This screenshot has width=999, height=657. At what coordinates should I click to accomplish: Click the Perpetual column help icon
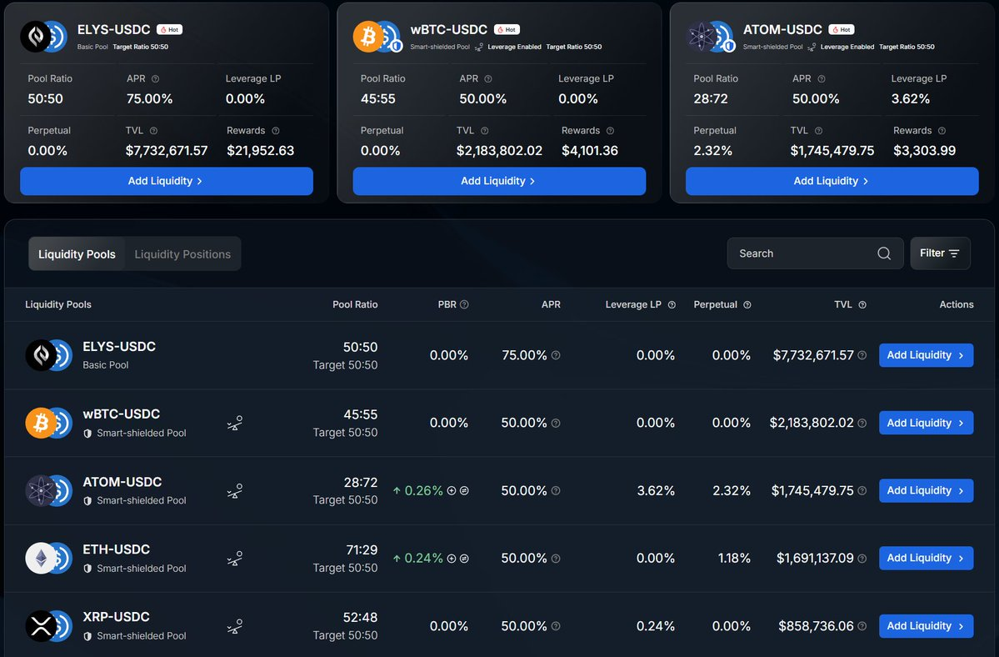[747, 304]
